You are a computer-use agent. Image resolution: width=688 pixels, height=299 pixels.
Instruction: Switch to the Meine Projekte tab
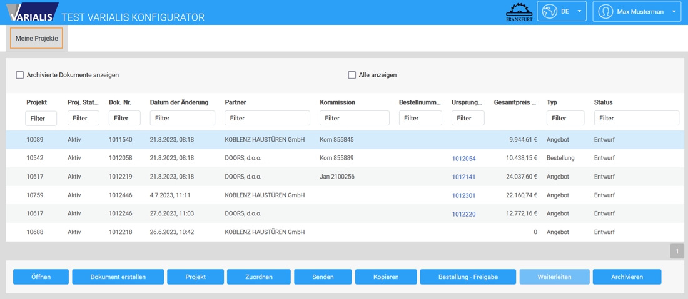click(x=36, y=38)
